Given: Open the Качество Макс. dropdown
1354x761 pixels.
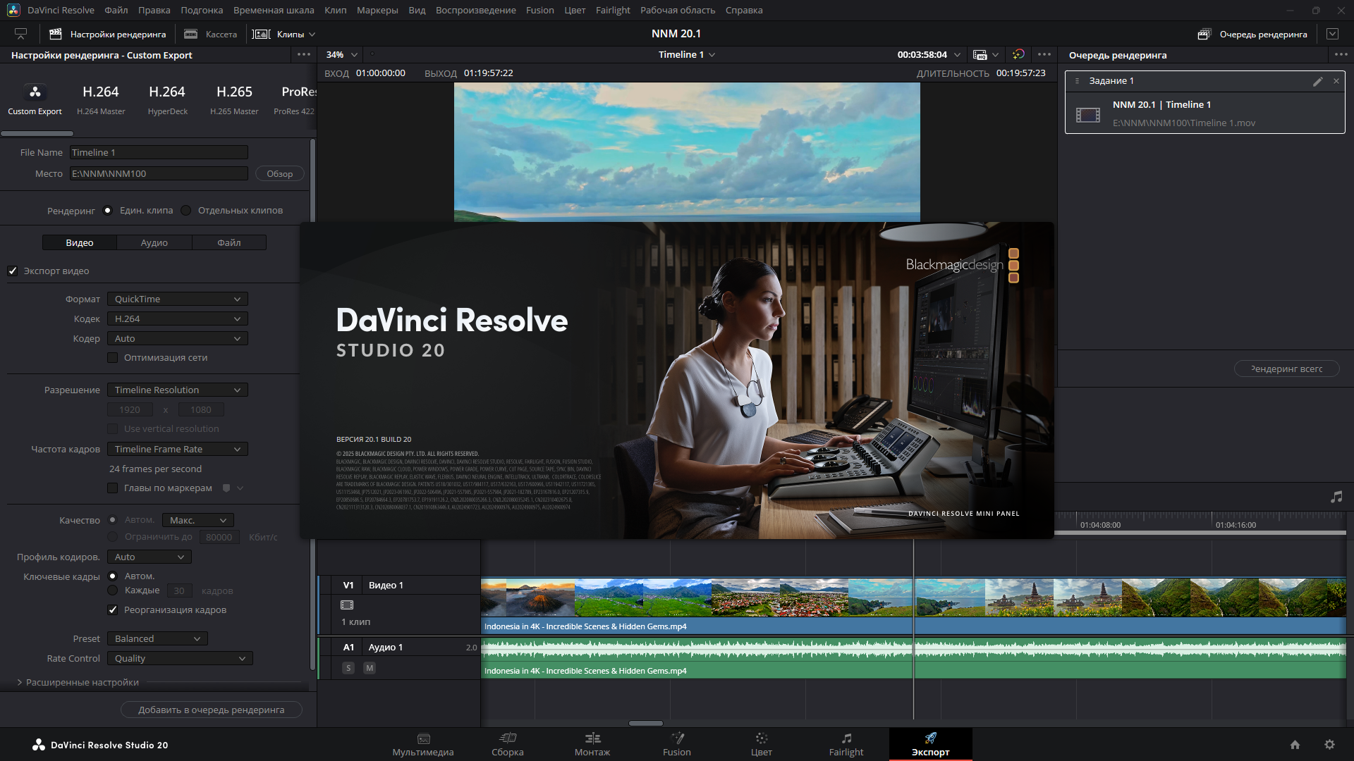Looking at the screenshot, I should coord(198,521).
